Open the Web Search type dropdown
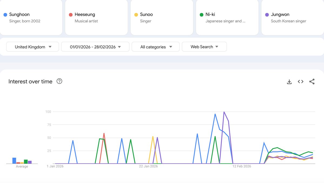 pyautogui.click(x=204, y=47)
